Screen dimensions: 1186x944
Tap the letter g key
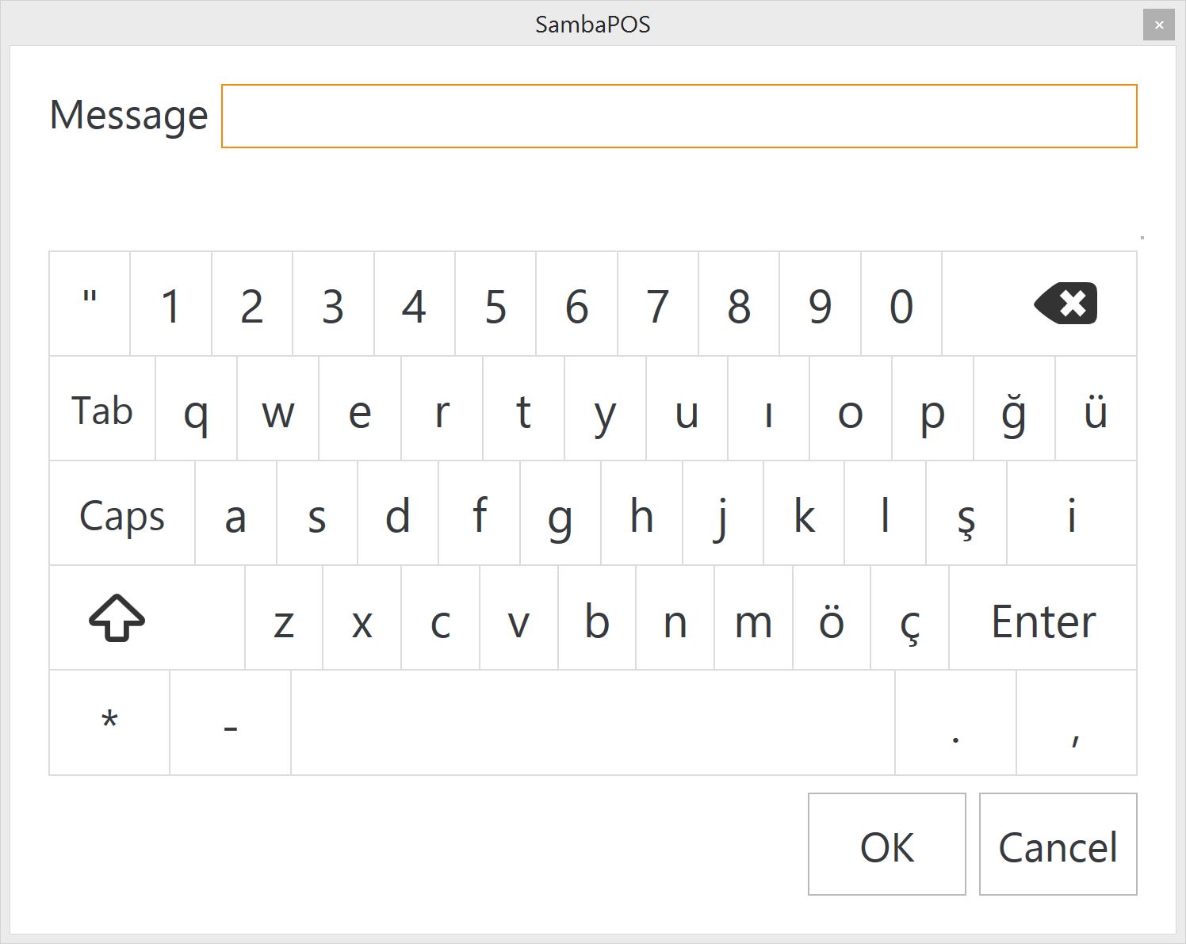[x=560, y=513]
